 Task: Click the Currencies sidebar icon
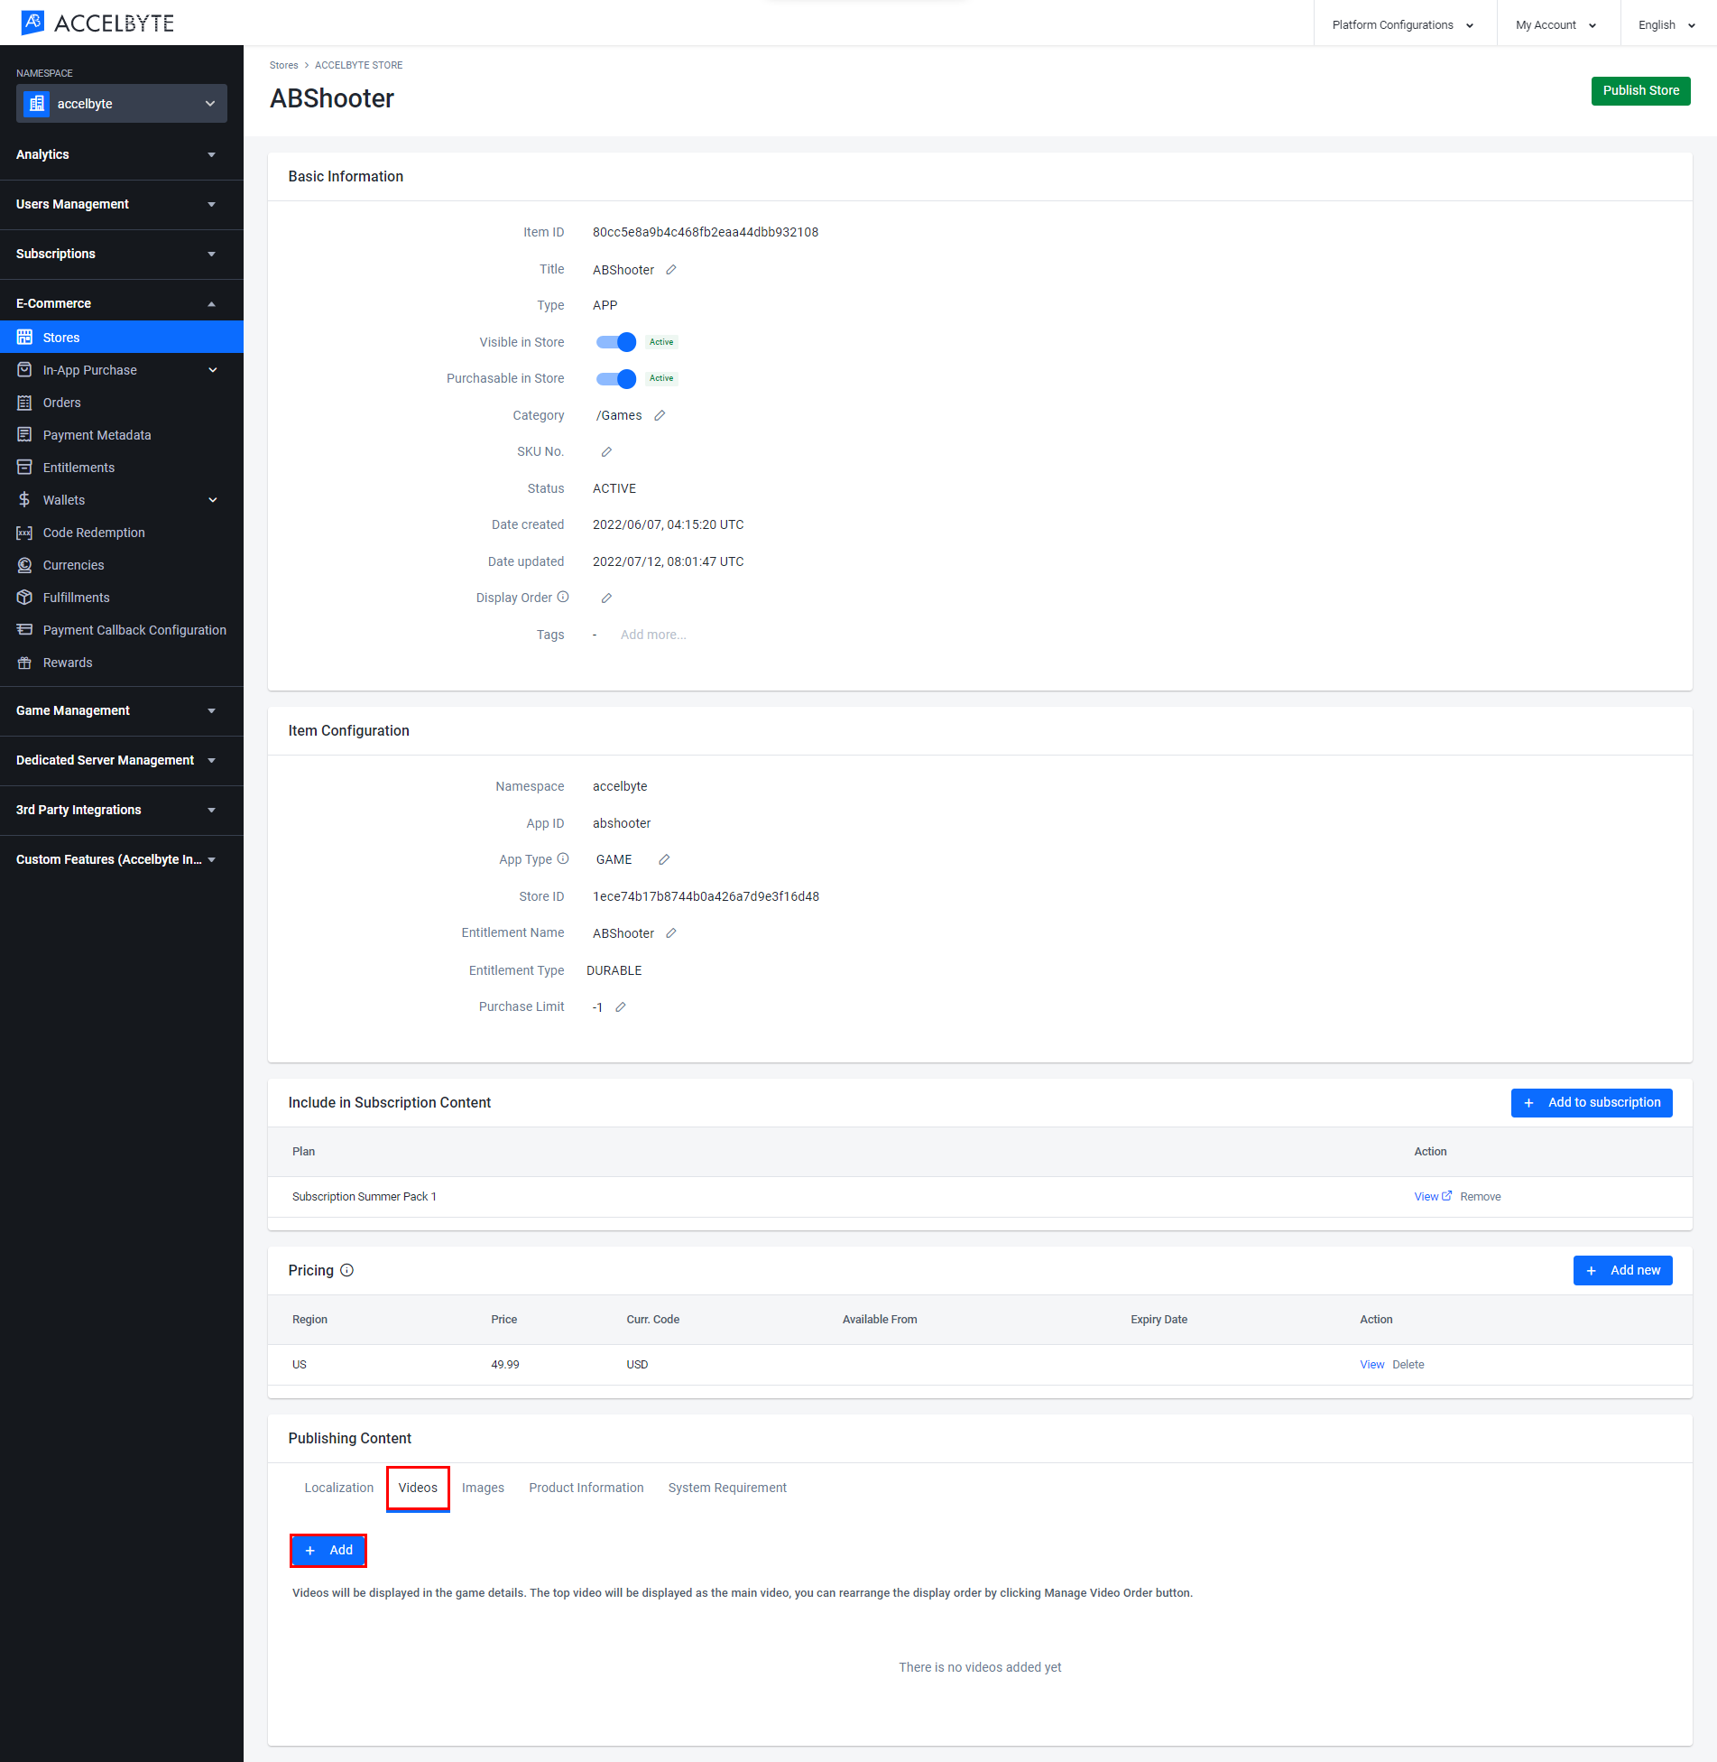pos(24,565)
